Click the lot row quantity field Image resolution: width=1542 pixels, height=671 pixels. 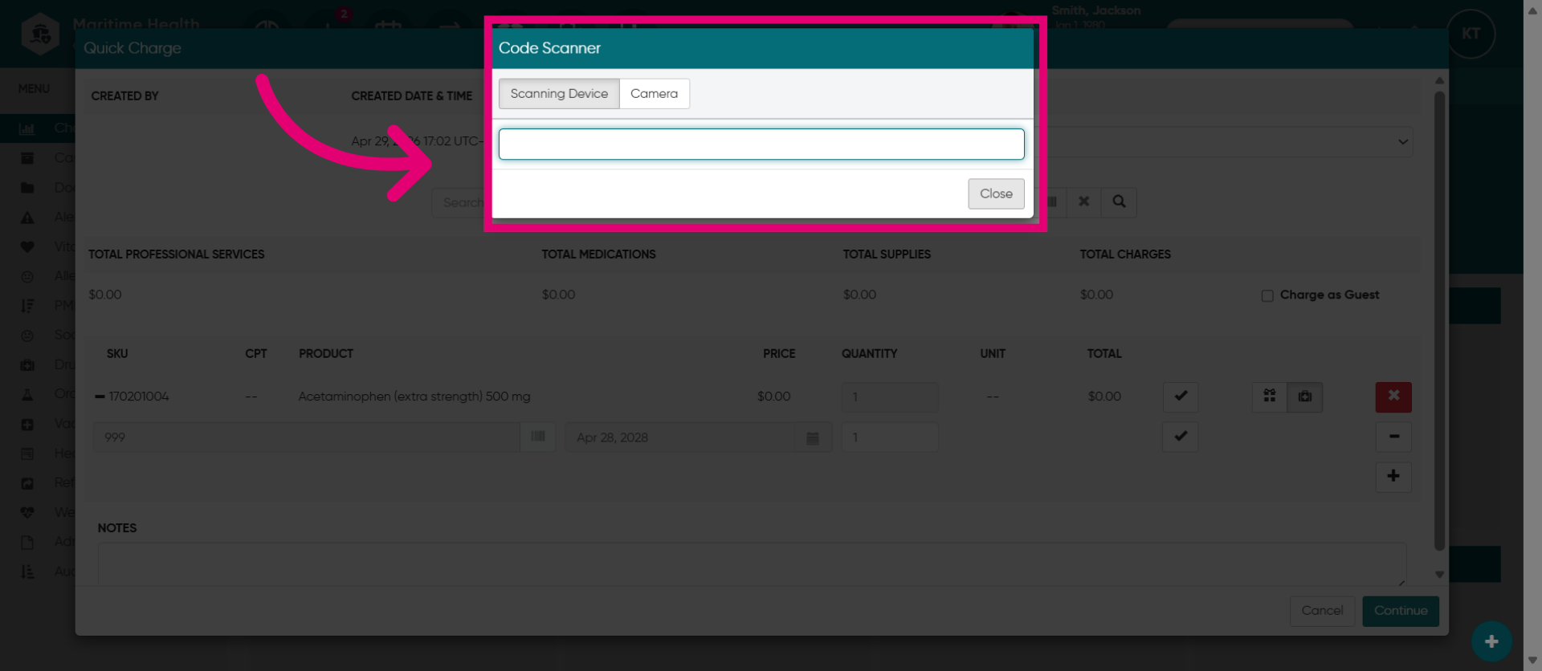[890, 437]
